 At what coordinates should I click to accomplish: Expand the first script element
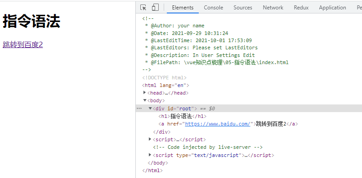coord(150,139)
